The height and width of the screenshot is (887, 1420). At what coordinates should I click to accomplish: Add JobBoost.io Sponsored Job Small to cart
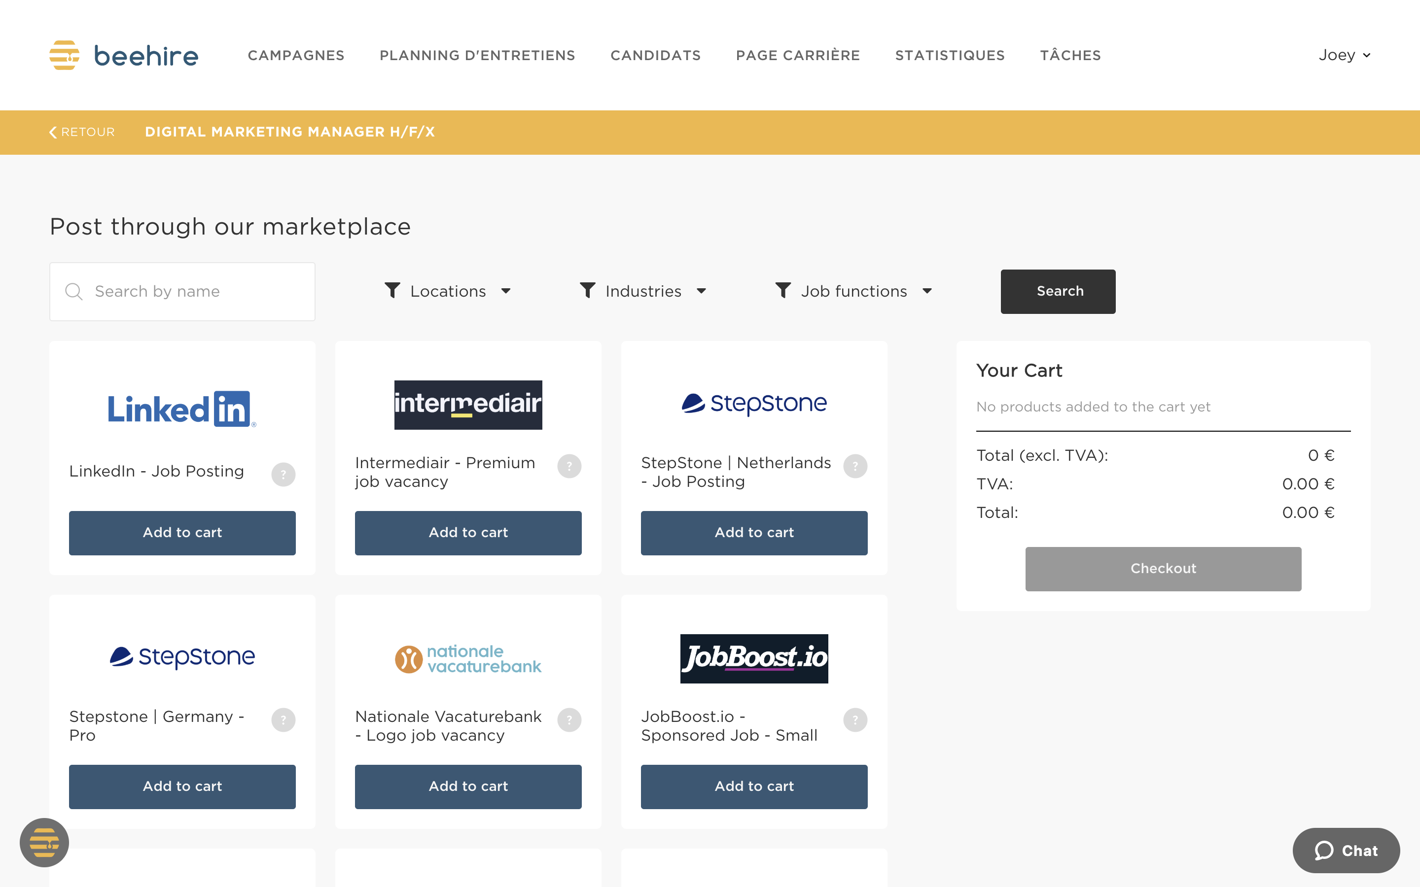point(754,786)
